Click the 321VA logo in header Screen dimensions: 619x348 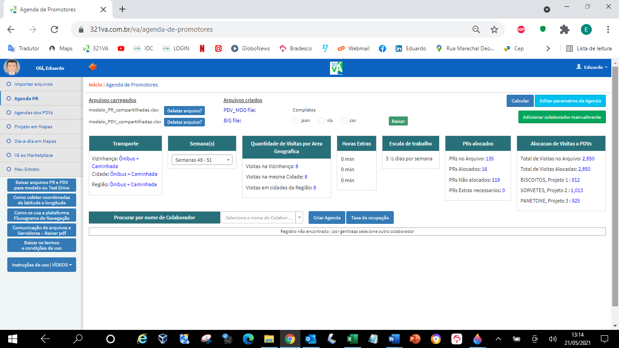(336, 68)
